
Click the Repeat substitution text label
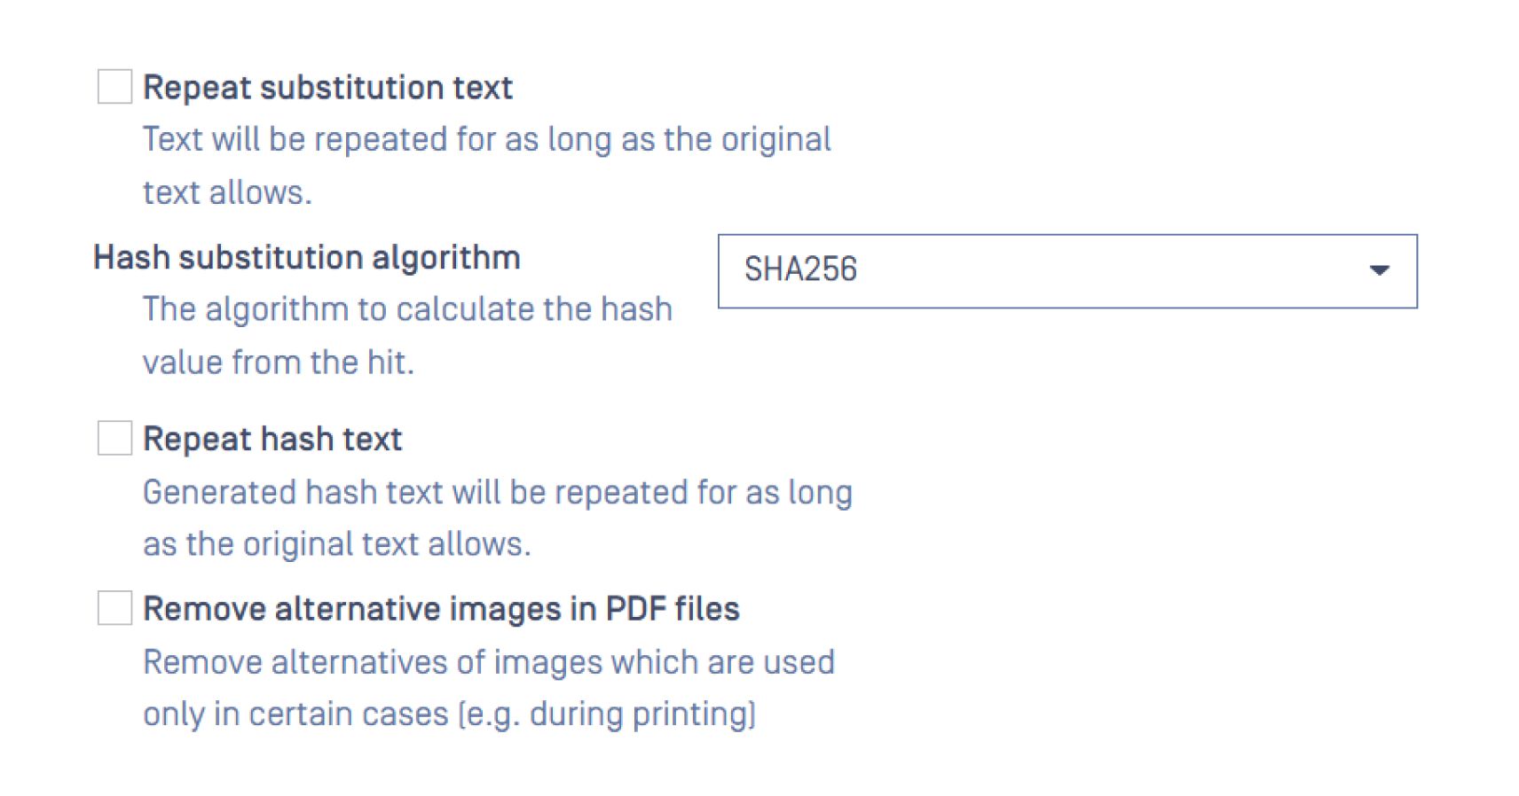point(327,88)
